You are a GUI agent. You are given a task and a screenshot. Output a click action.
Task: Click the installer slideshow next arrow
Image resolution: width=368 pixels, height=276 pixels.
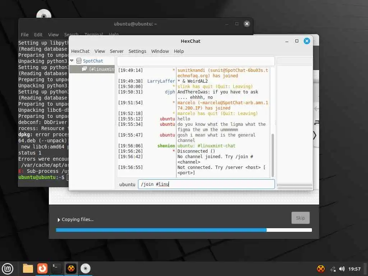(315, 135)
